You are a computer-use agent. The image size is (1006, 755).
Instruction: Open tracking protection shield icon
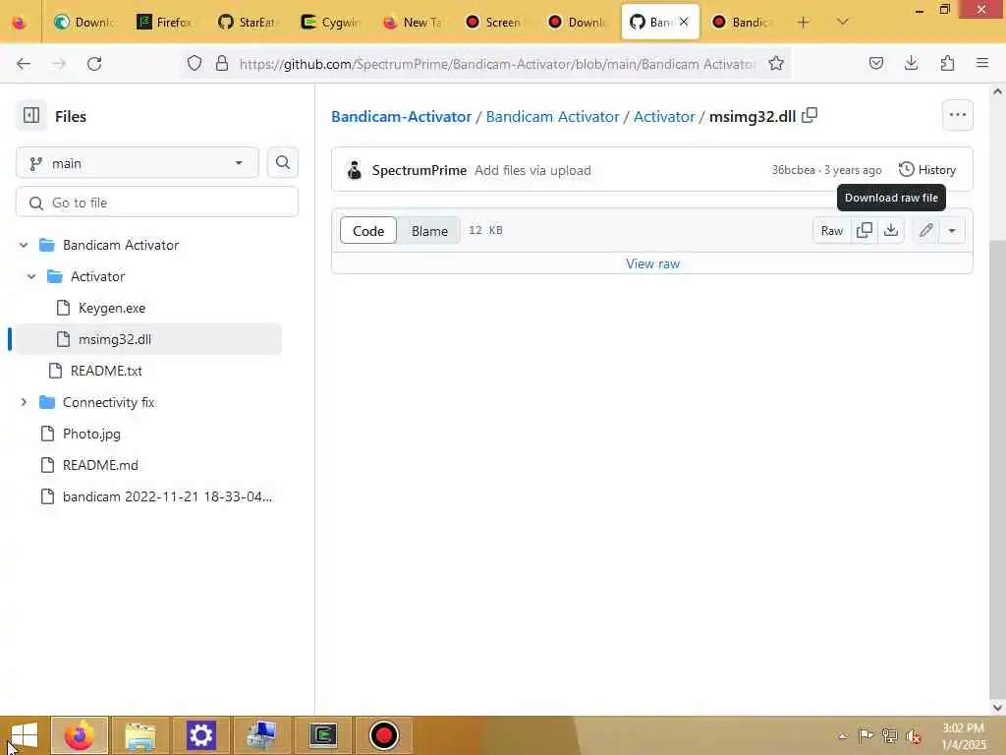(x=195, y=63)
